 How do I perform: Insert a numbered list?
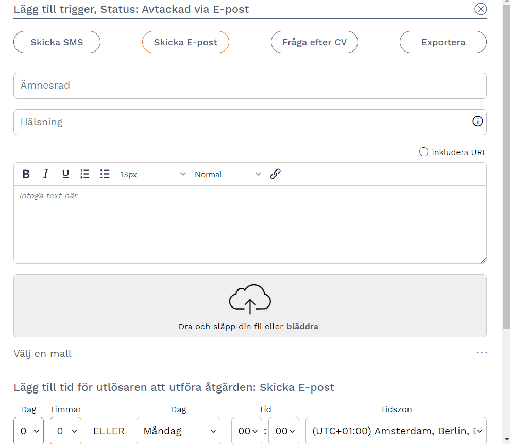85,174
